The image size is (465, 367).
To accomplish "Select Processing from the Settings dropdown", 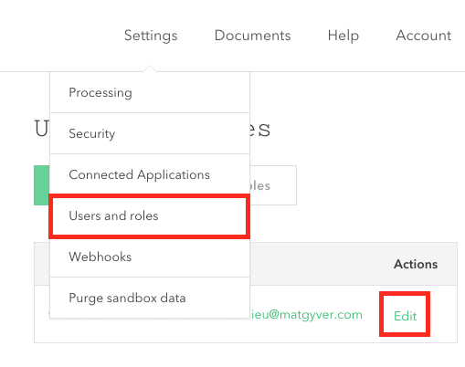I will 150,92.
